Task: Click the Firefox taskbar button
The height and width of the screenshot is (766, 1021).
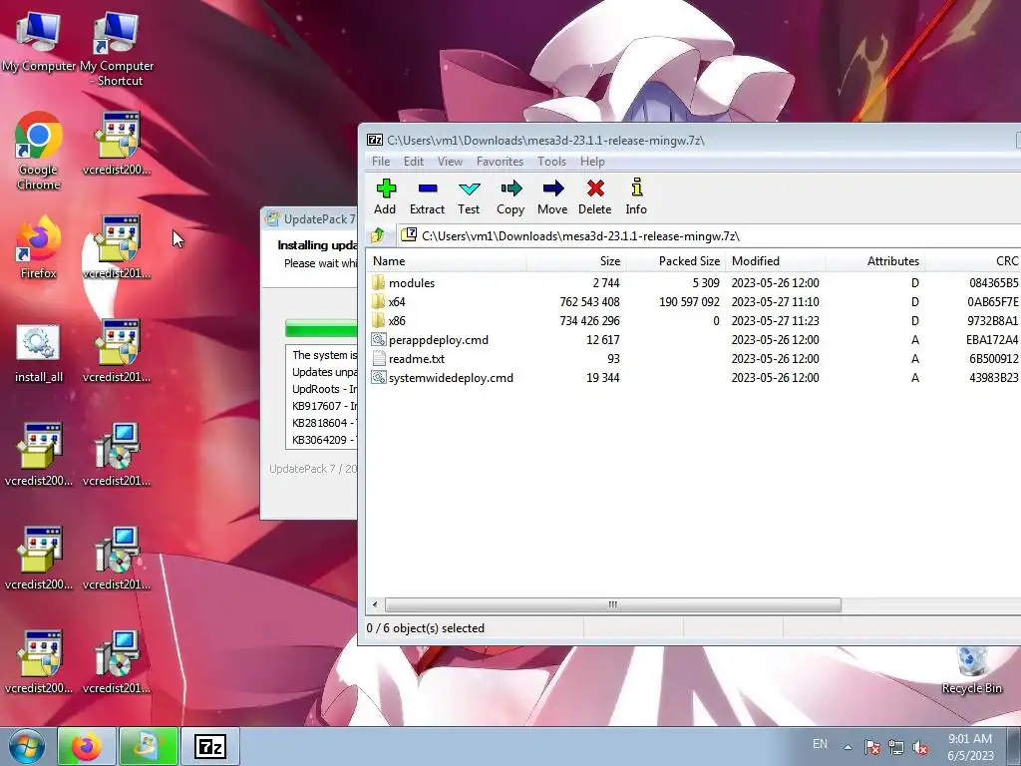Action: pos(87,746)
